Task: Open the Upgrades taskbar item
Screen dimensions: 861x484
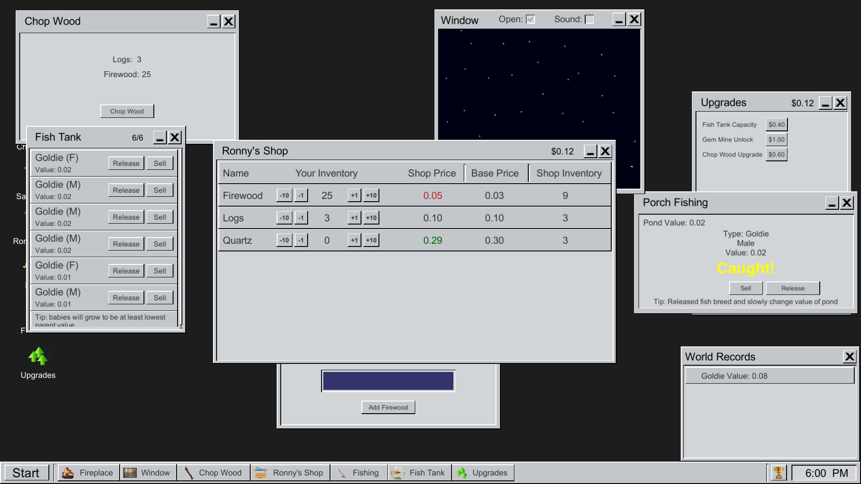Action: [x=483, y=473]
